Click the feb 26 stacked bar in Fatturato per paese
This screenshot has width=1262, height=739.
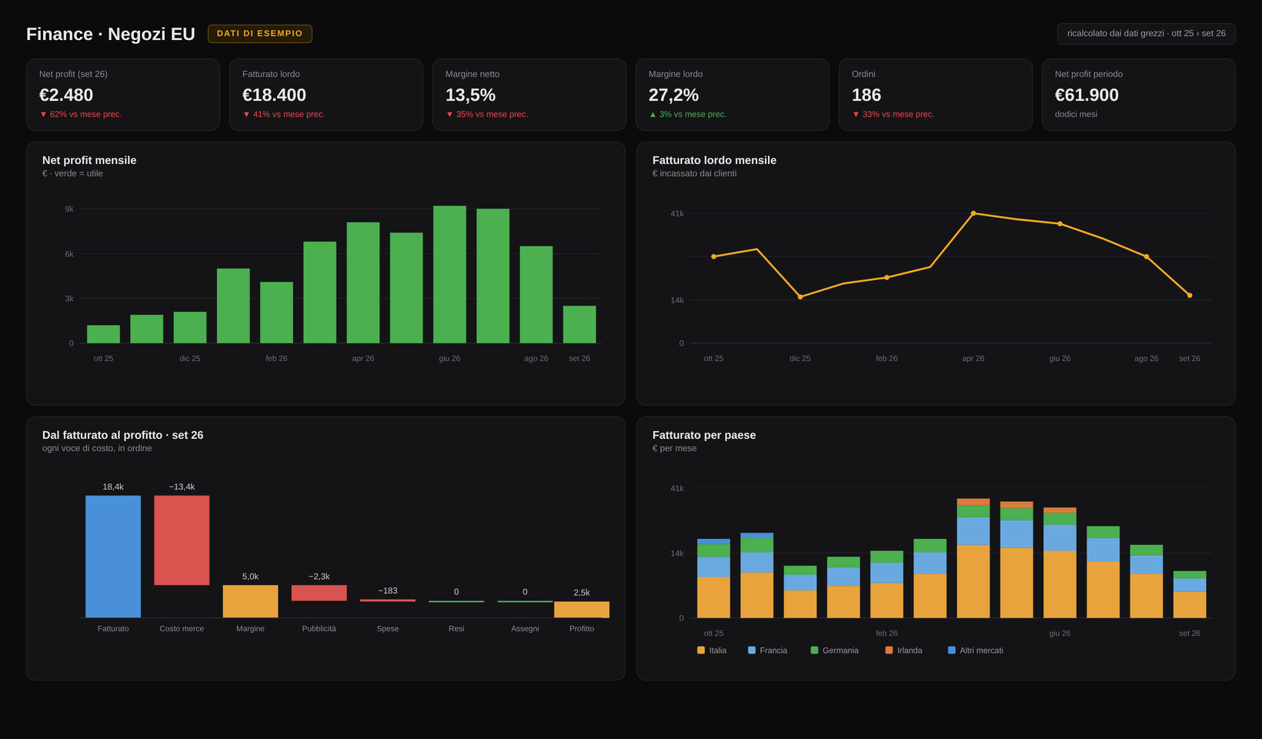(886, 584)
